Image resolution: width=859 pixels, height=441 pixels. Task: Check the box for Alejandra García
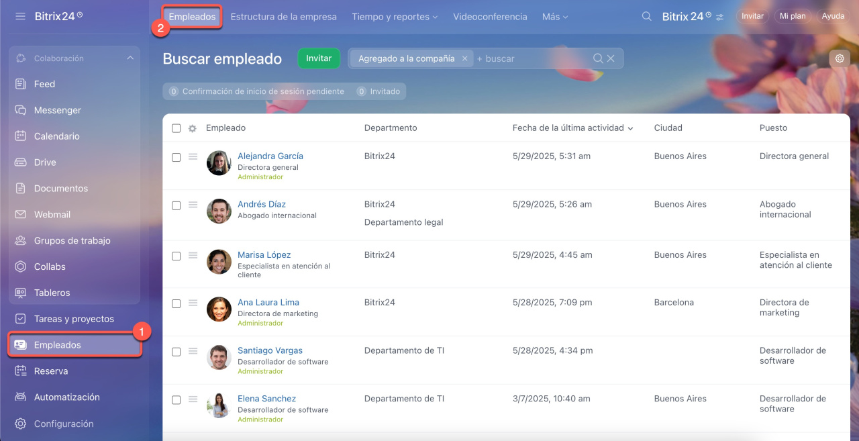[x=176, y=157]
